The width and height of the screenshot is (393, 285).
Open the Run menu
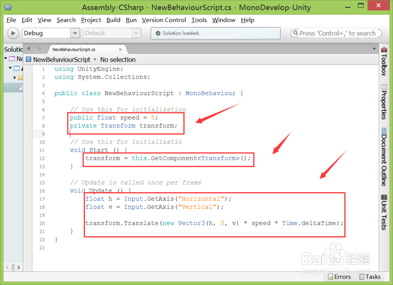coord(131,20)
